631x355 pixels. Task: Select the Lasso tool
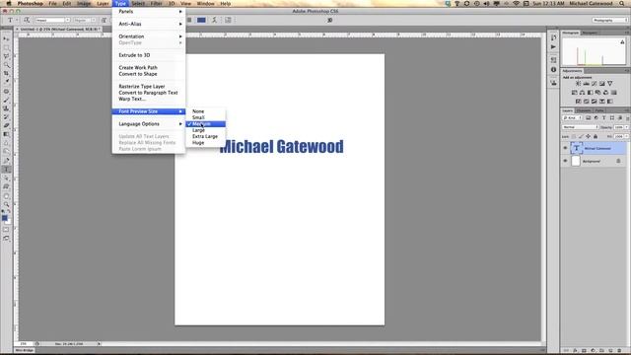coord(6,56)
